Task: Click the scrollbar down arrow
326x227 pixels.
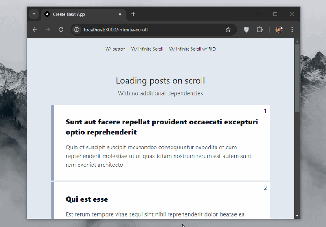Action: [297, 216]
